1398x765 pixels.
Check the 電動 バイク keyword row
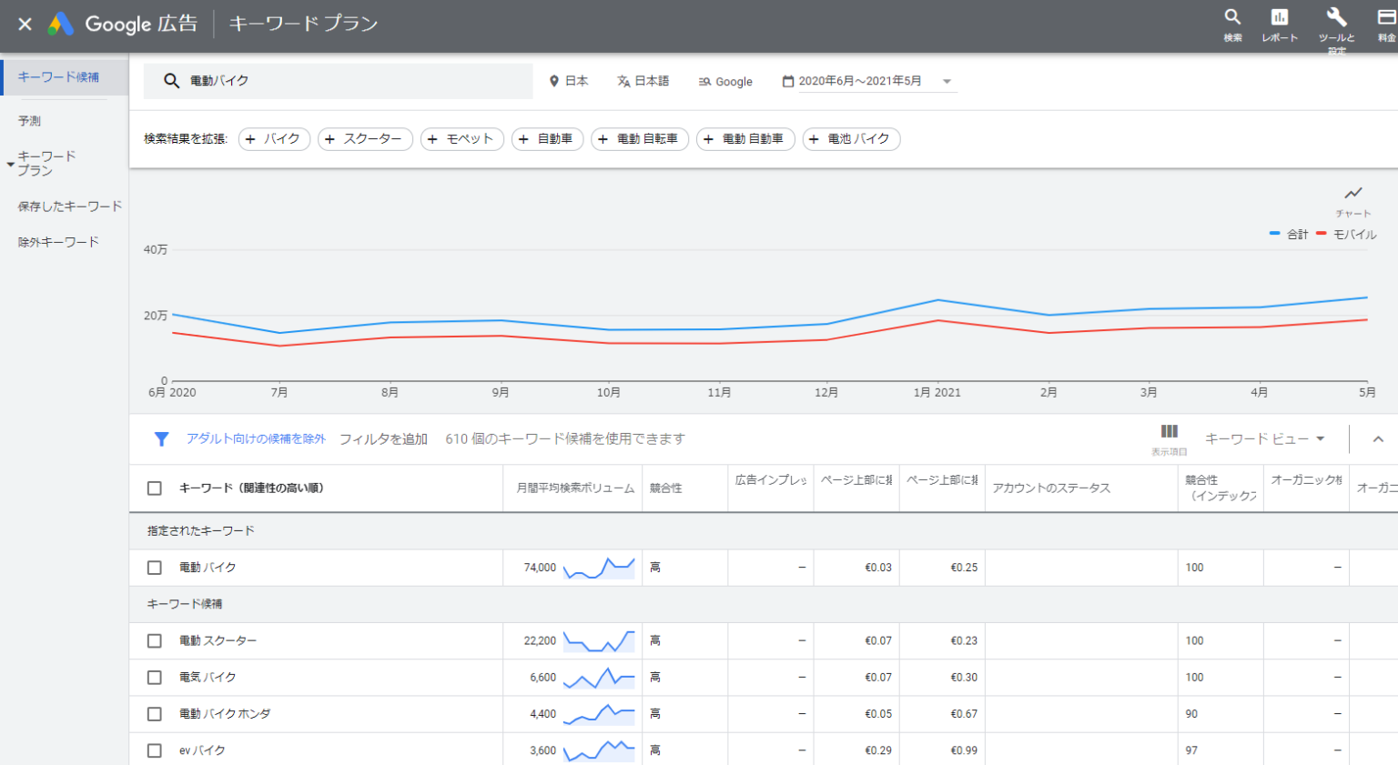(155, 568)
